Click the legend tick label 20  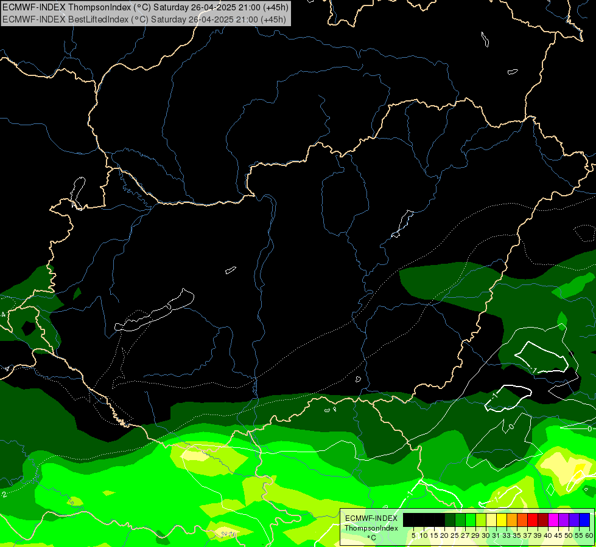coord(444,535)
